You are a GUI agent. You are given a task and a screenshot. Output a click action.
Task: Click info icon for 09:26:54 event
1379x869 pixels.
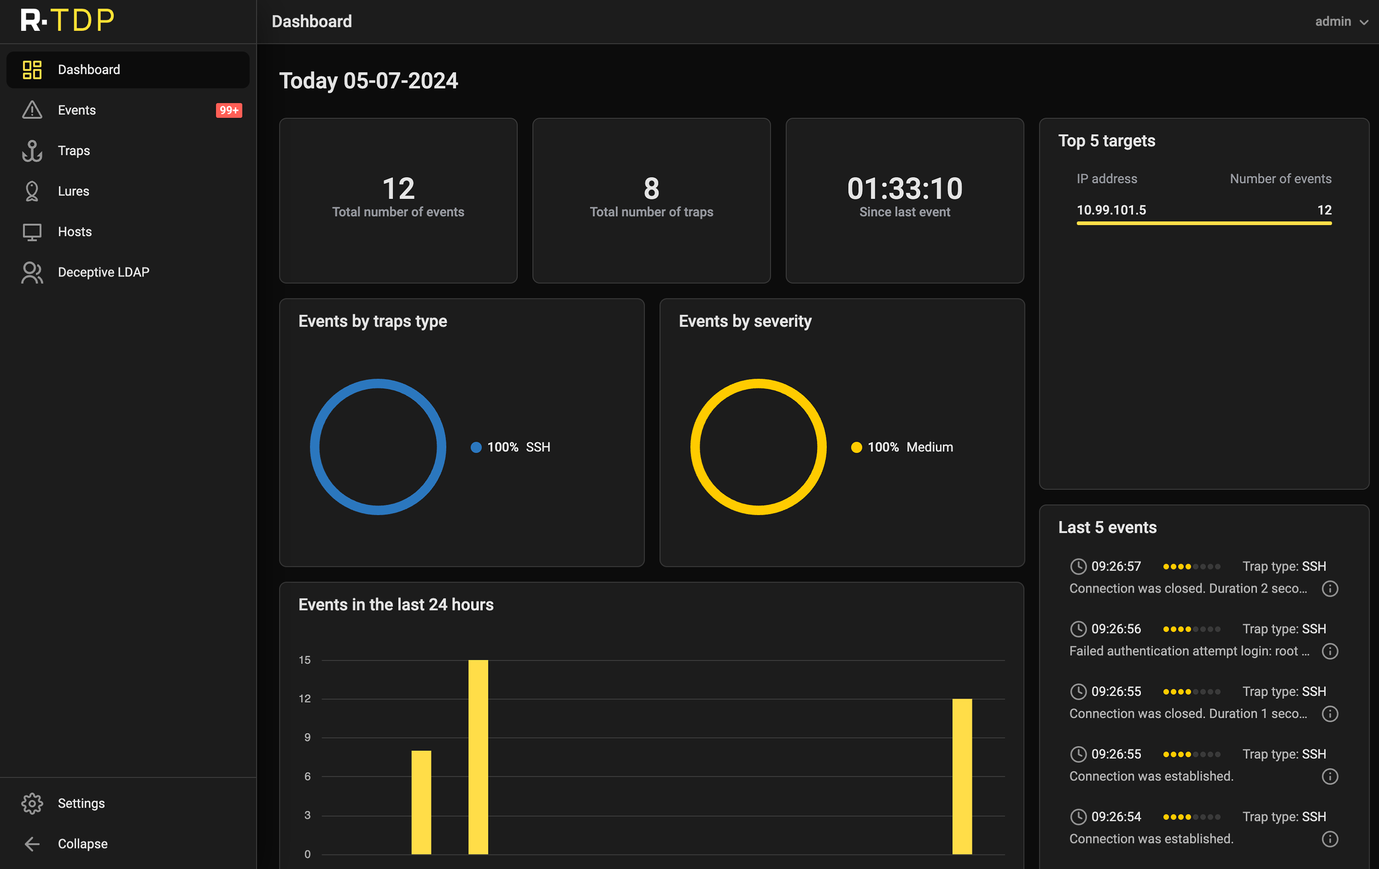coord(1329,839)
